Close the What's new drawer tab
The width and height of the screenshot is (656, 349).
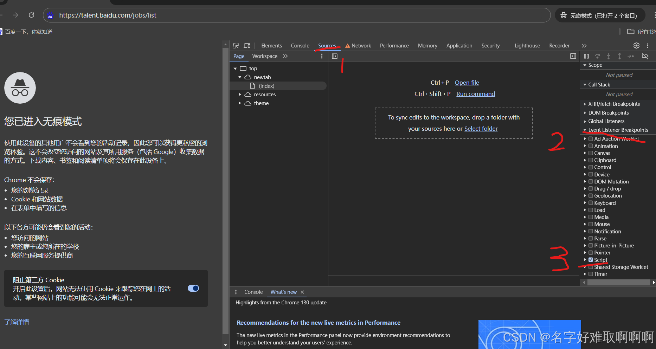pos(302,292)
